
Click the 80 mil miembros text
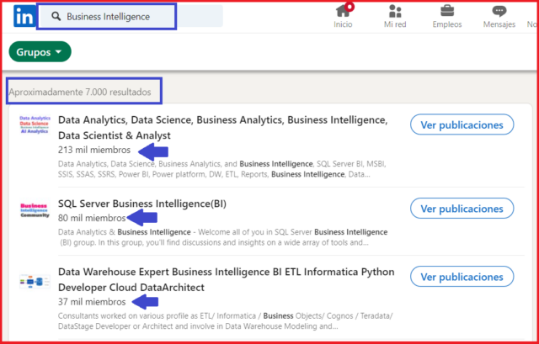click(92, 218)
